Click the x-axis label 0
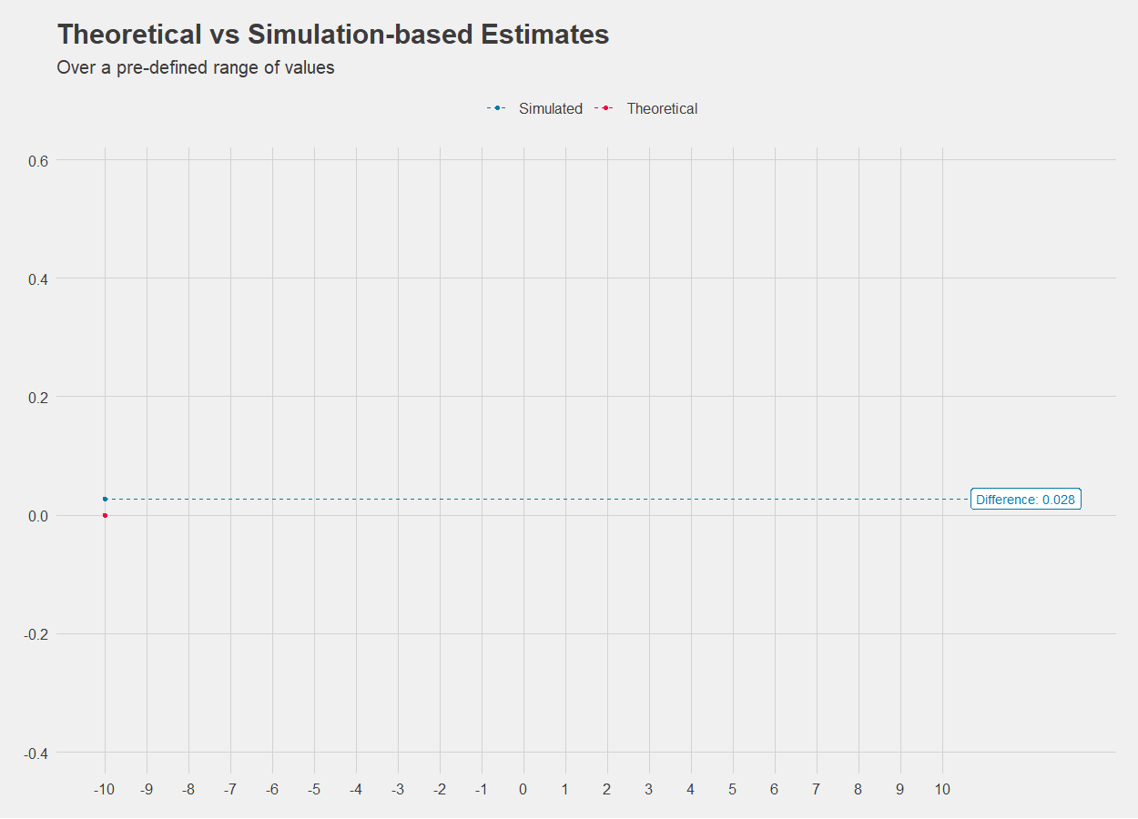 523,789
